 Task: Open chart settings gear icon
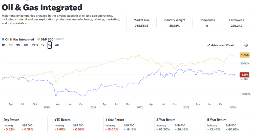[246, 45]
